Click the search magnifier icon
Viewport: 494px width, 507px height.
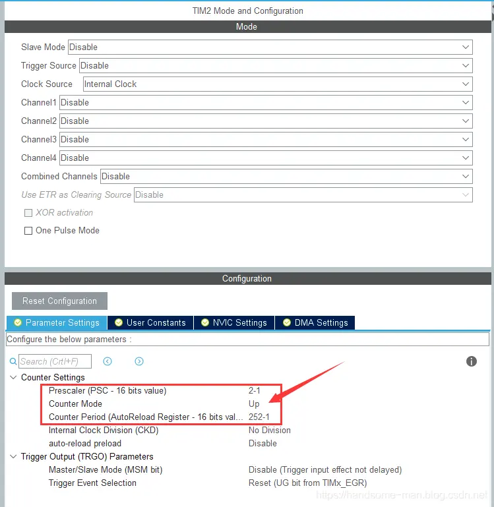(13, 361)
